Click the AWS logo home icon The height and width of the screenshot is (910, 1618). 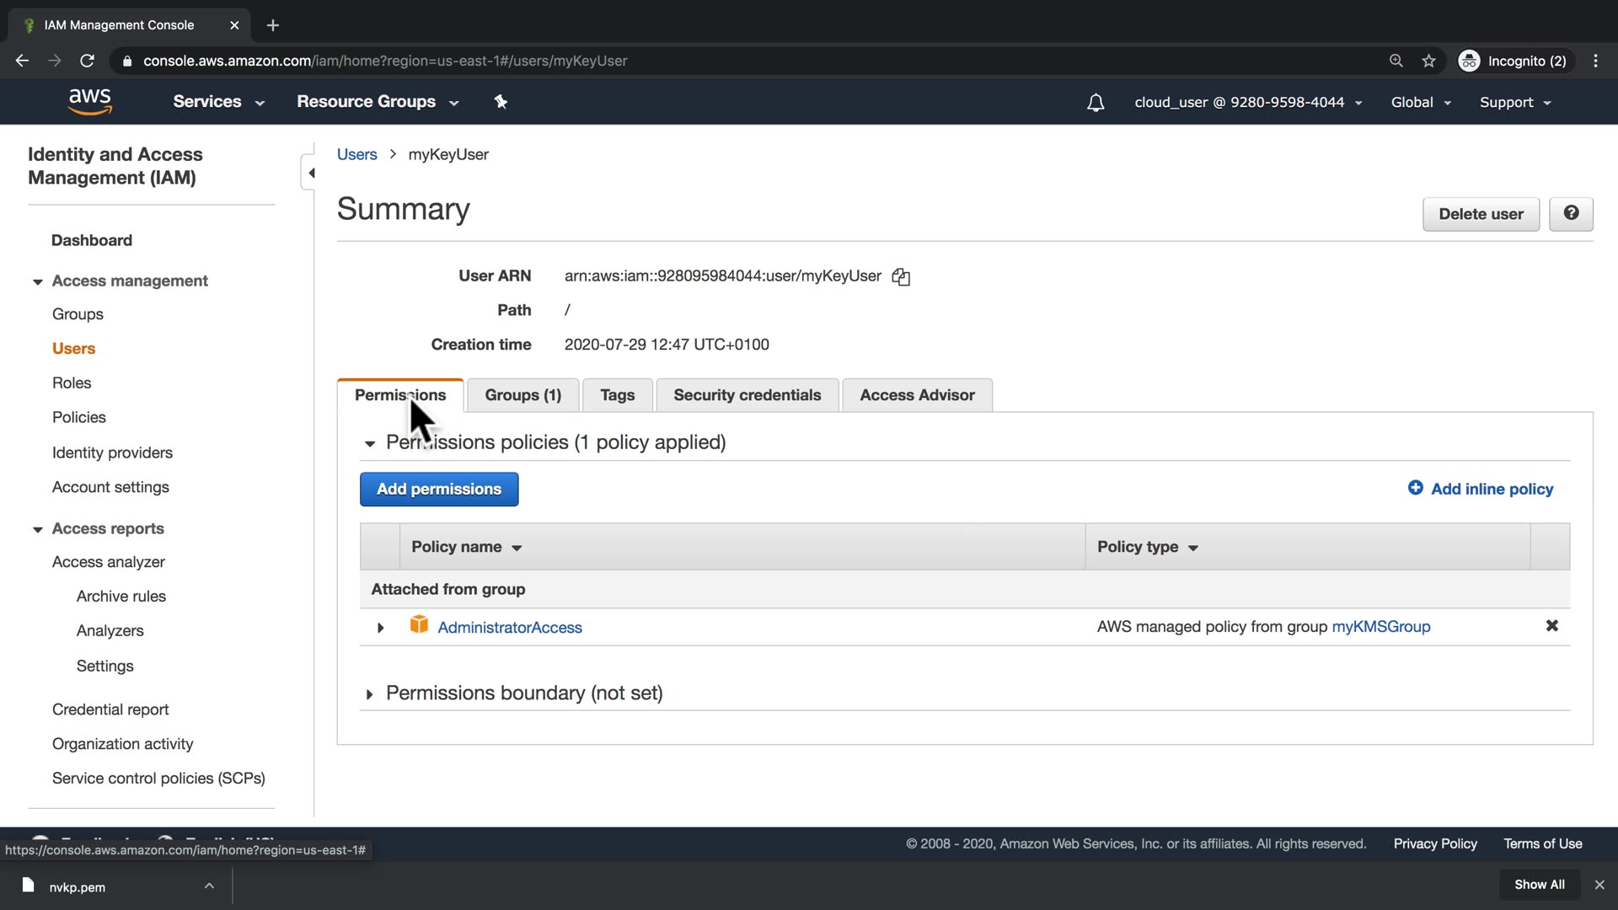90,101
